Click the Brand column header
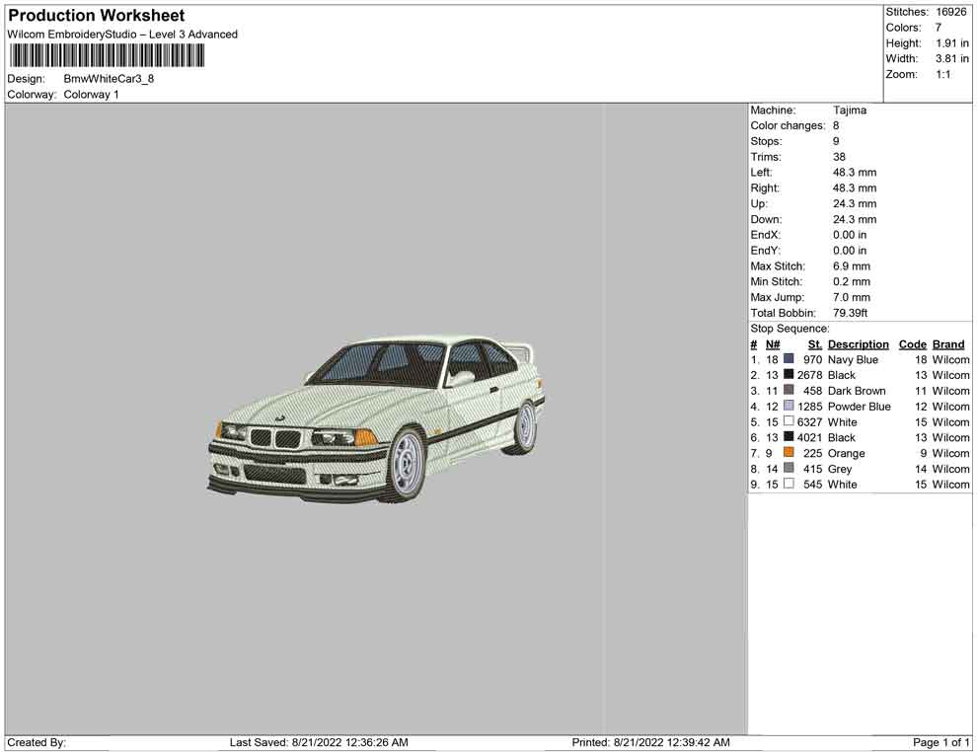This screenshot has width=977, height=752. coord(947,344)
